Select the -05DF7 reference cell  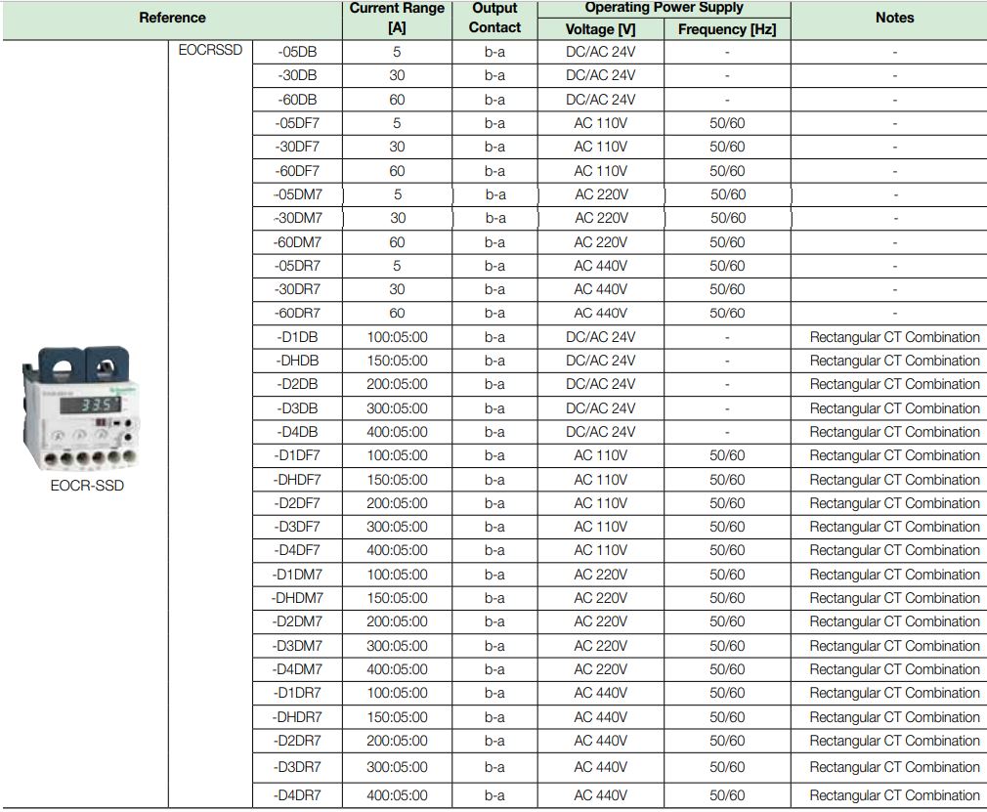click(297, 123)
